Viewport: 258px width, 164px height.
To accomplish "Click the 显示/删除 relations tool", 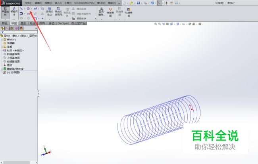I will [102, 11].
